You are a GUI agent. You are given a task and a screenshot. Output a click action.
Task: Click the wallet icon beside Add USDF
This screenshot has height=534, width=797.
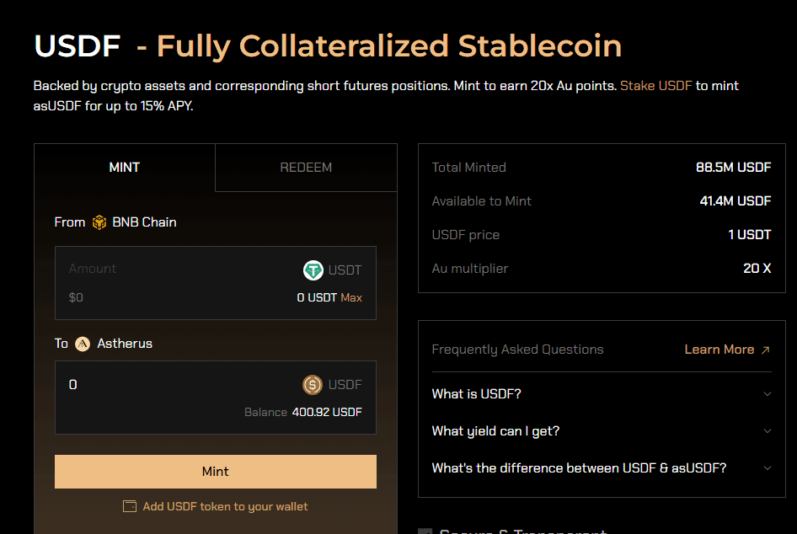[130, 507]
